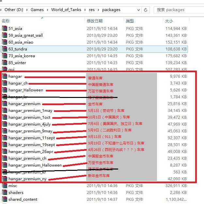The image size is (204, 204).
Task: Select the hangar_premium_19sept file icon
Action: pos(5,144)
